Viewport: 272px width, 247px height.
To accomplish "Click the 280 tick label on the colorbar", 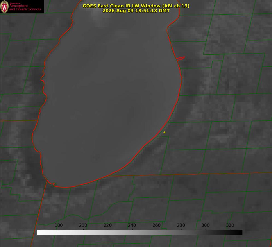I will 181,225.
